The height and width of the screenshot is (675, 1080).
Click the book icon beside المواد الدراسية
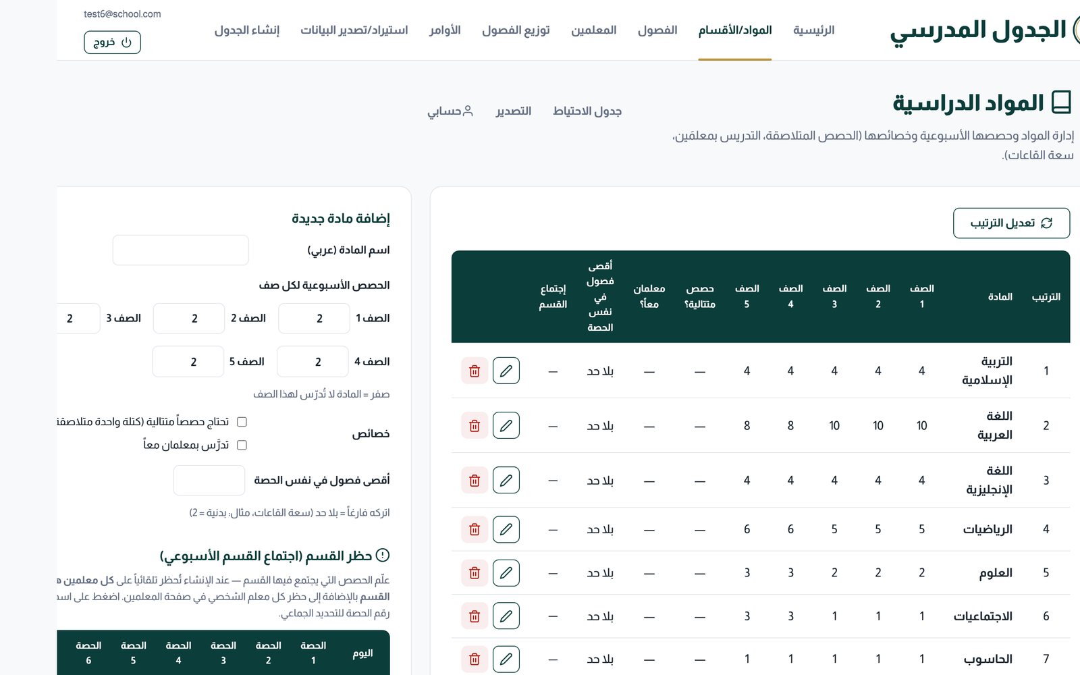point(1061,103)
